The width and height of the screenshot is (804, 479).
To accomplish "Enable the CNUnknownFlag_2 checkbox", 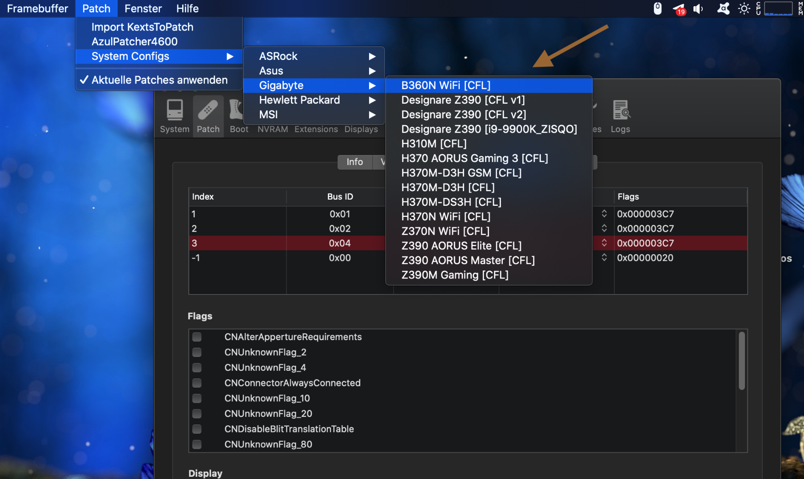I will pyautogui.click(x=197, y=352).
